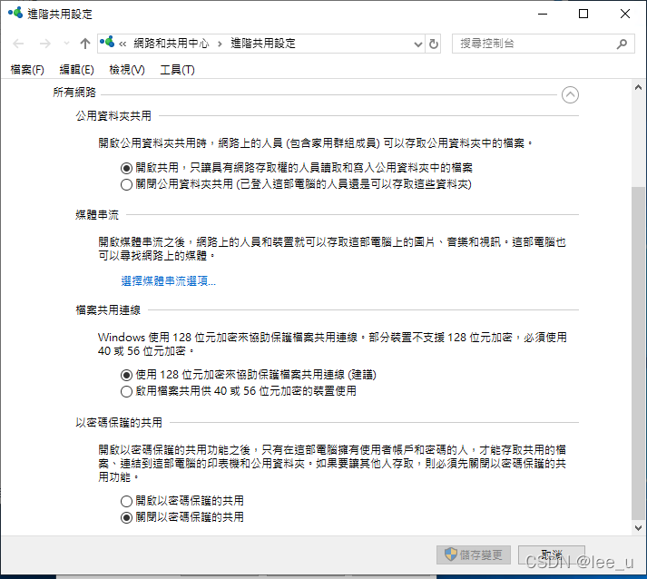Click the back navigation arrow

18,44
